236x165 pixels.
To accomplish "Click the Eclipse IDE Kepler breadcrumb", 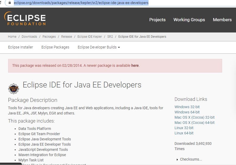I will (90, 37).
